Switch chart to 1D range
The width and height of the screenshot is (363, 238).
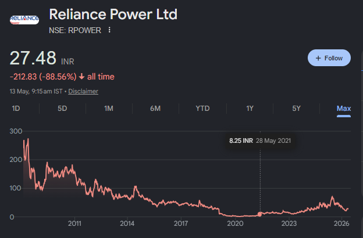click(x=16, y=109)
